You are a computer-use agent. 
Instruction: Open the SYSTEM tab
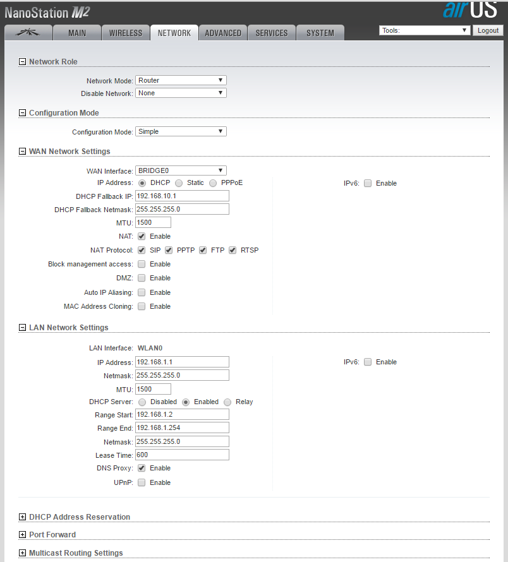tap(320, 33)
